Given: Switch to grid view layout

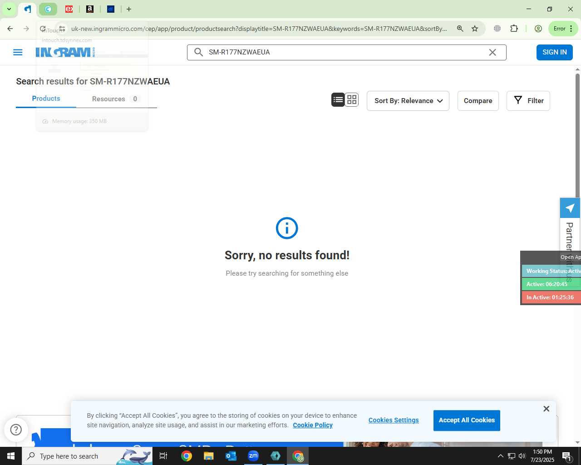Looking at the screenshot, I should (352, 100).
